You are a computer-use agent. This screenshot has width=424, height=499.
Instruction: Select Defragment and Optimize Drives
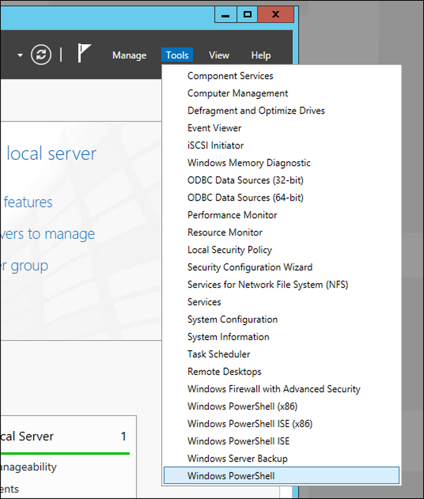[x=282, y=111]
